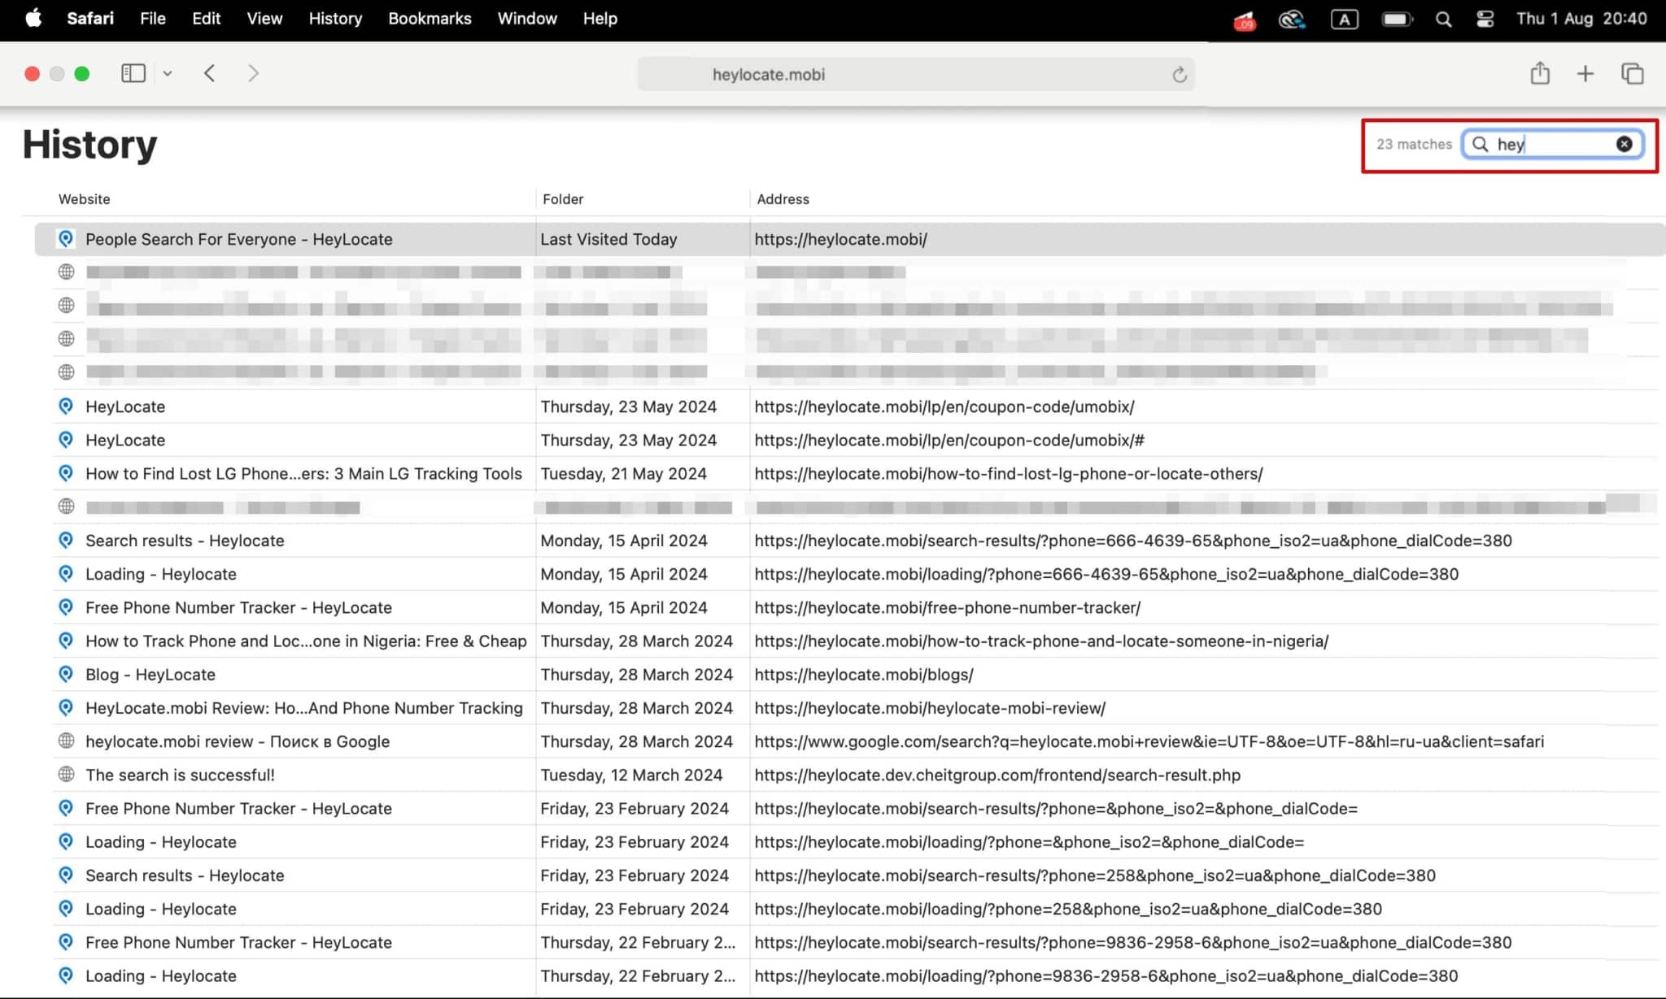
Task: Show the tab overview
Action: (x=1632, y=73)
